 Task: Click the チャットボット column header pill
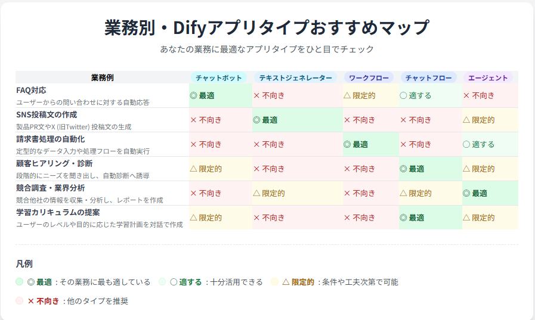pyautogui.click(x=219, y=77)
